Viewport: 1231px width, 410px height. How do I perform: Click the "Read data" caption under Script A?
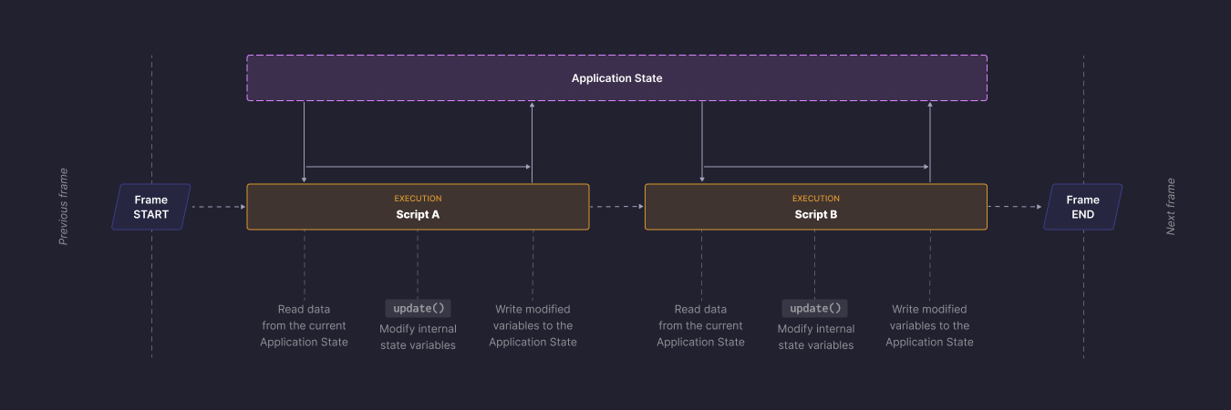click(x=304, y=325)
